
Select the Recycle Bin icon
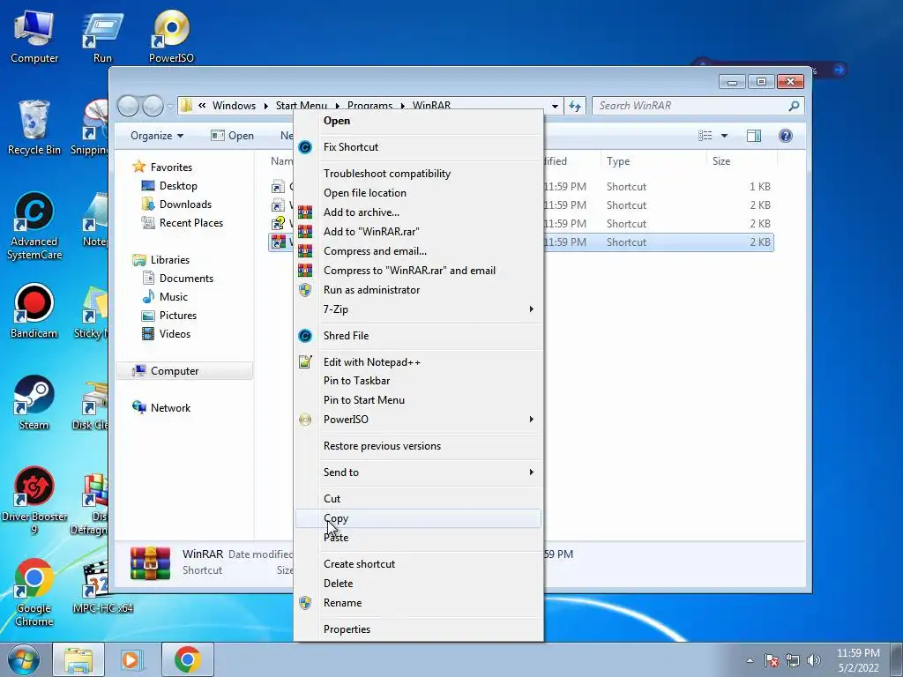tap(34, 128)
